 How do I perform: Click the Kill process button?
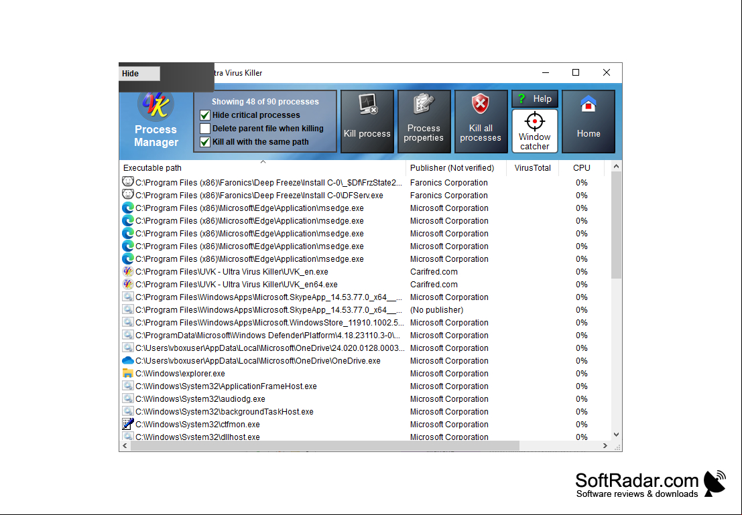[367, 121]
